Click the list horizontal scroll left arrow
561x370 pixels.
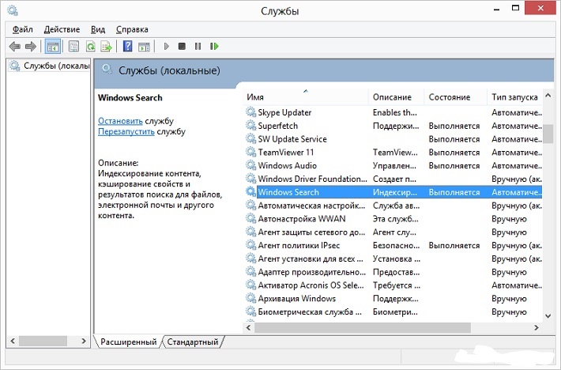point(249,327)
